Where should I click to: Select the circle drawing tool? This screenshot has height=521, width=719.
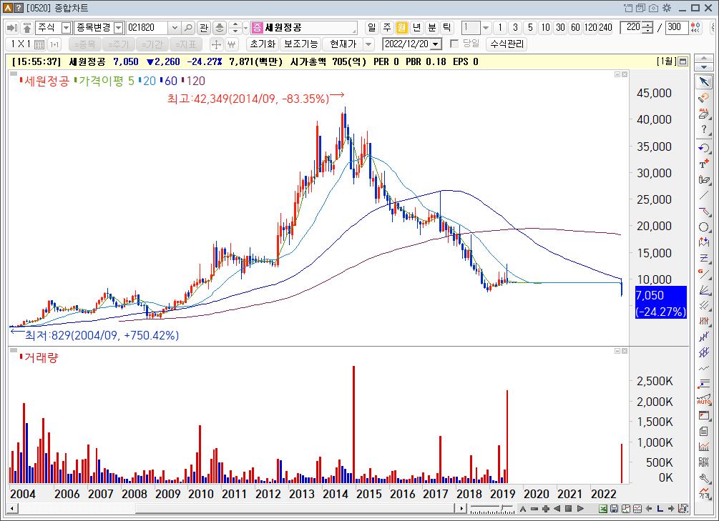704,227
